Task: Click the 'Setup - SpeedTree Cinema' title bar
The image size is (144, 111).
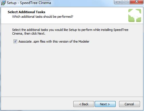Action: (29, 3)
